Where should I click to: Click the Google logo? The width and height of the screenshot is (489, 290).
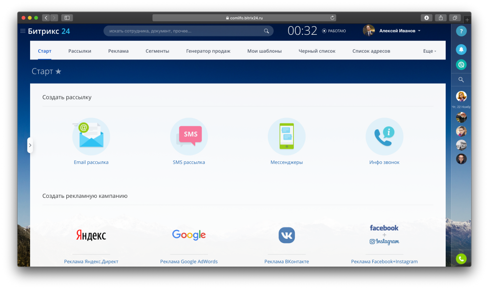tap(189, 235)
